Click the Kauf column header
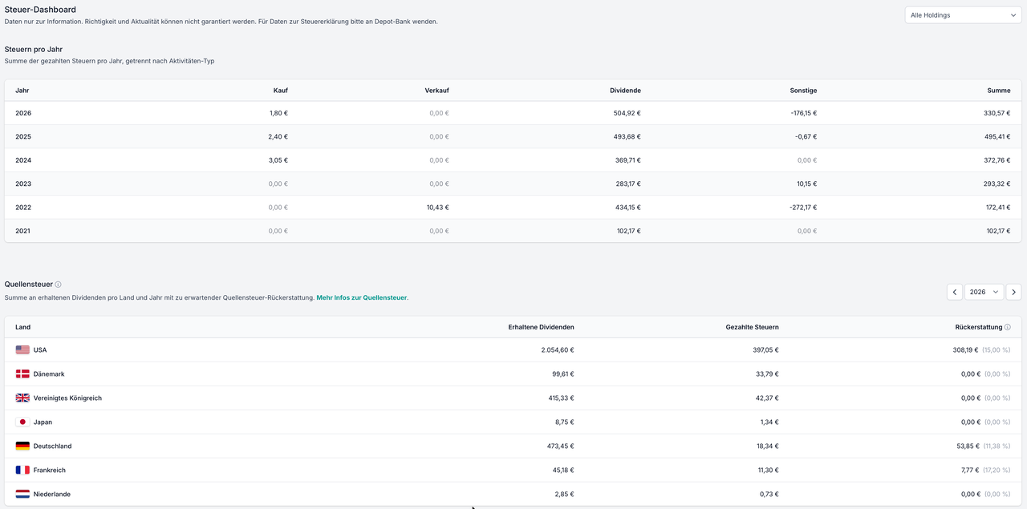This screenshot has height=509, width=1027. [x=280, y=91]
